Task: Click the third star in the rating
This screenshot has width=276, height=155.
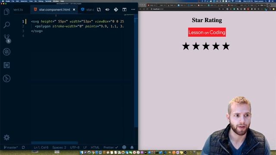Action: pos(206,46)
